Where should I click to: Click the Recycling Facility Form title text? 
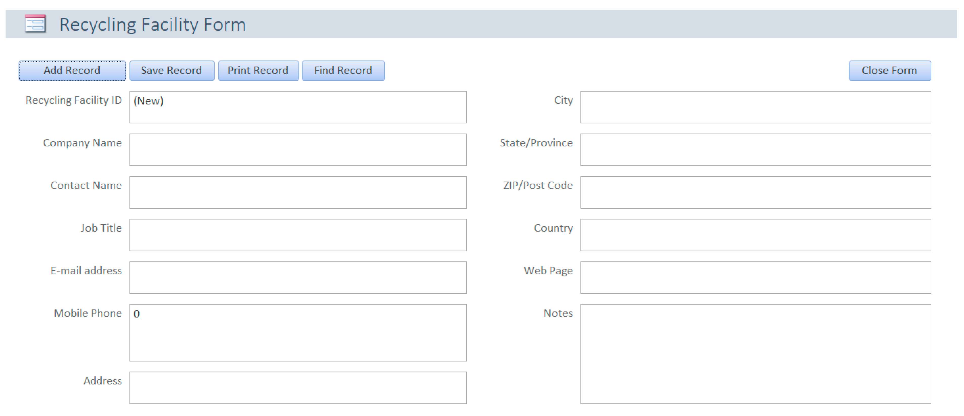click(x=153, y=25)
